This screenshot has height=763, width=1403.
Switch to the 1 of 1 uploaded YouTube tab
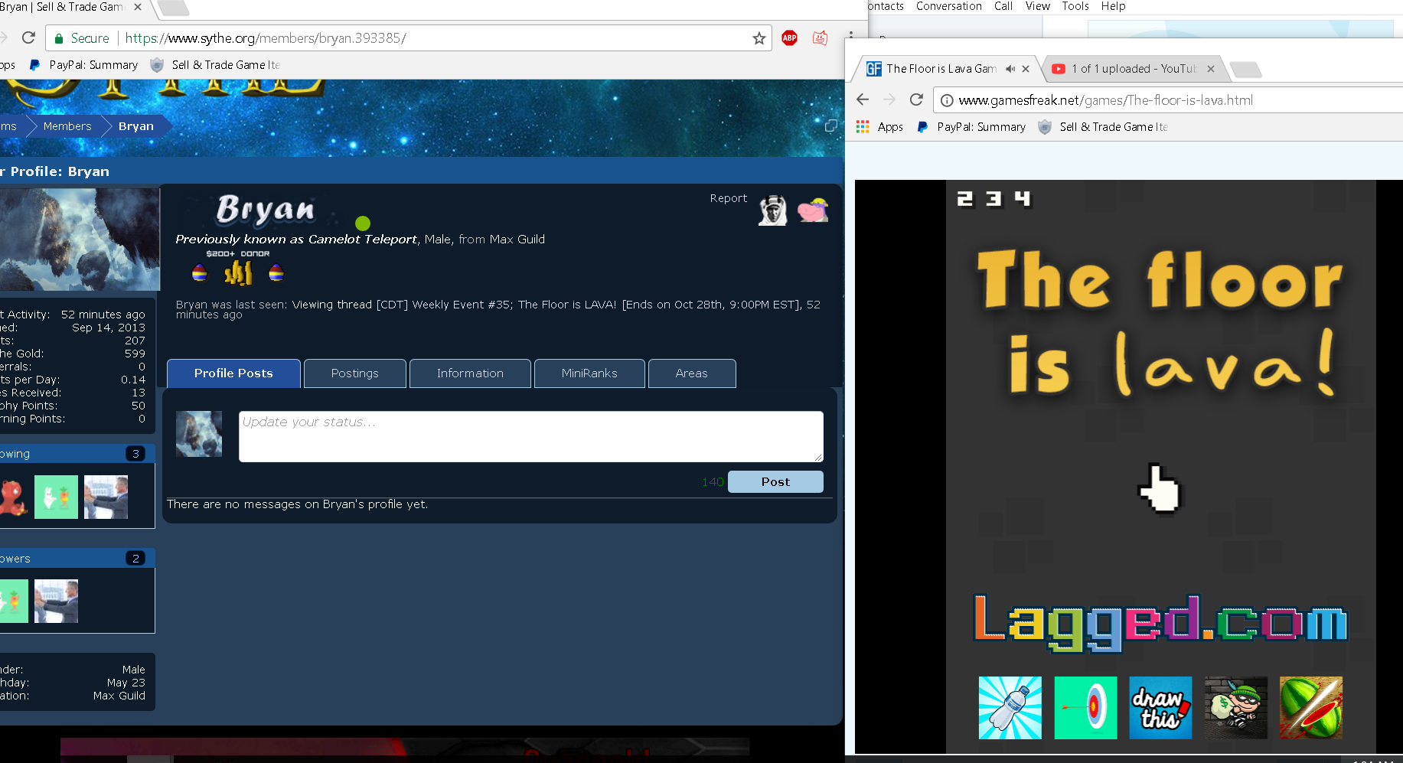pyautogui.click(x=1125, y=69)
